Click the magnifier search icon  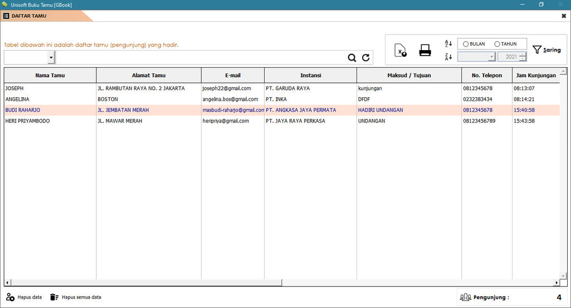coord(352,58)
